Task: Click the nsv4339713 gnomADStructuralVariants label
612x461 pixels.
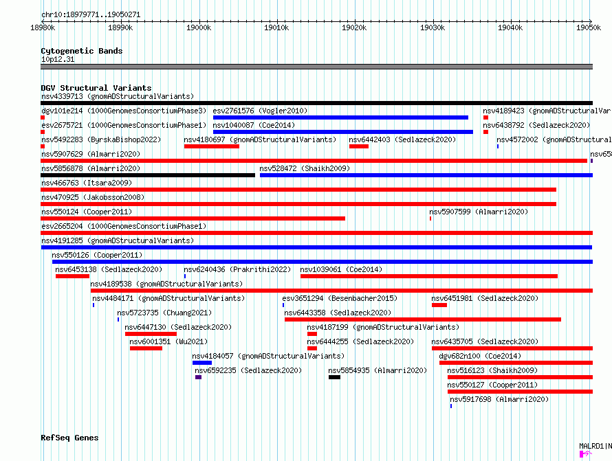Action: point(118,96)
